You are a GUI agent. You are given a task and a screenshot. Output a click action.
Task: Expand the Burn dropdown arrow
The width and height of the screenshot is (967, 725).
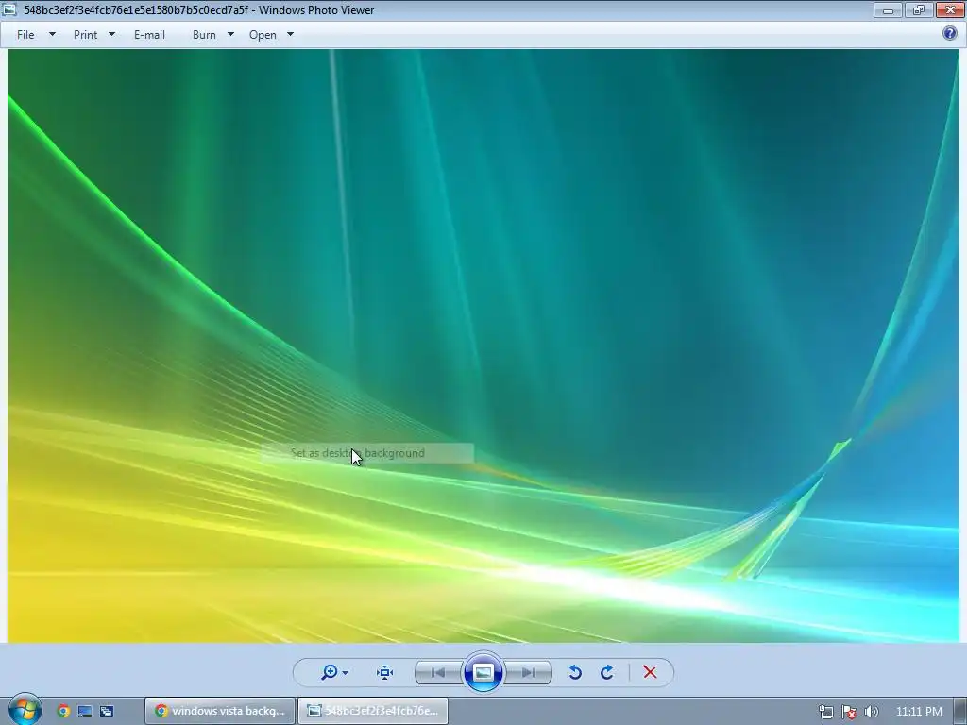tap(230, 35)
